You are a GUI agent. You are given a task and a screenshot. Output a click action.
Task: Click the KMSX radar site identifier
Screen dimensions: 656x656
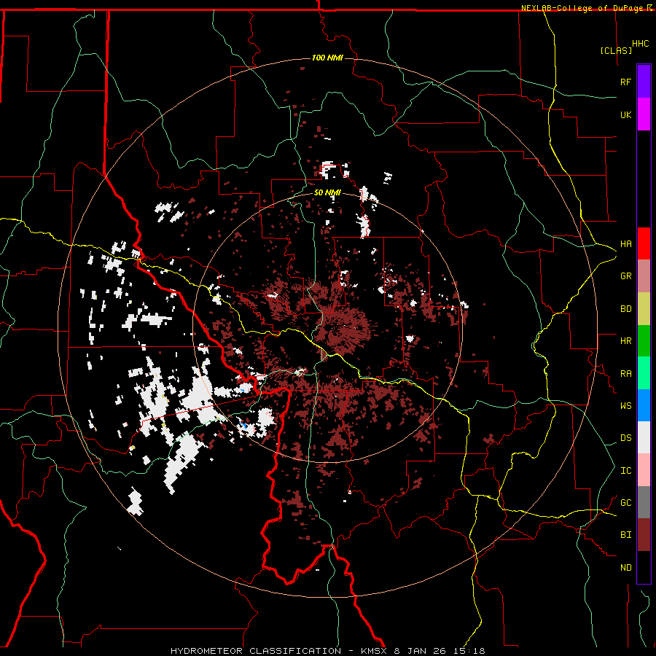pos(374,651)
